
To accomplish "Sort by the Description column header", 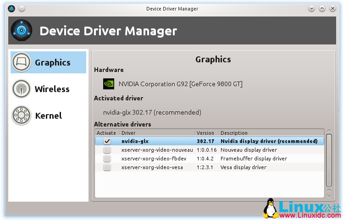I will [271, 133].
